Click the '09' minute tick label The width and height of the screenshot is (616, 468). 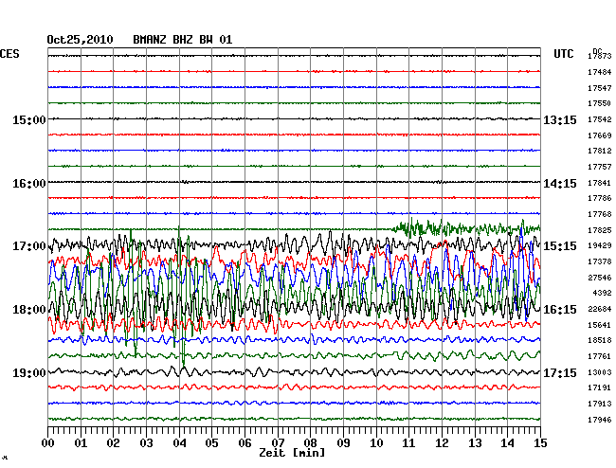tap(343, 443)
